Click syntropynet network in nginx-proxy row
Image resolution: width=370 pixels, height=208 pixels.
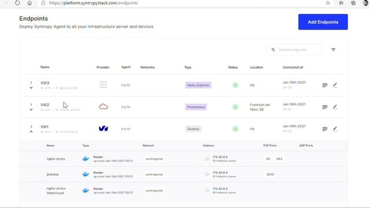point(154,159)
